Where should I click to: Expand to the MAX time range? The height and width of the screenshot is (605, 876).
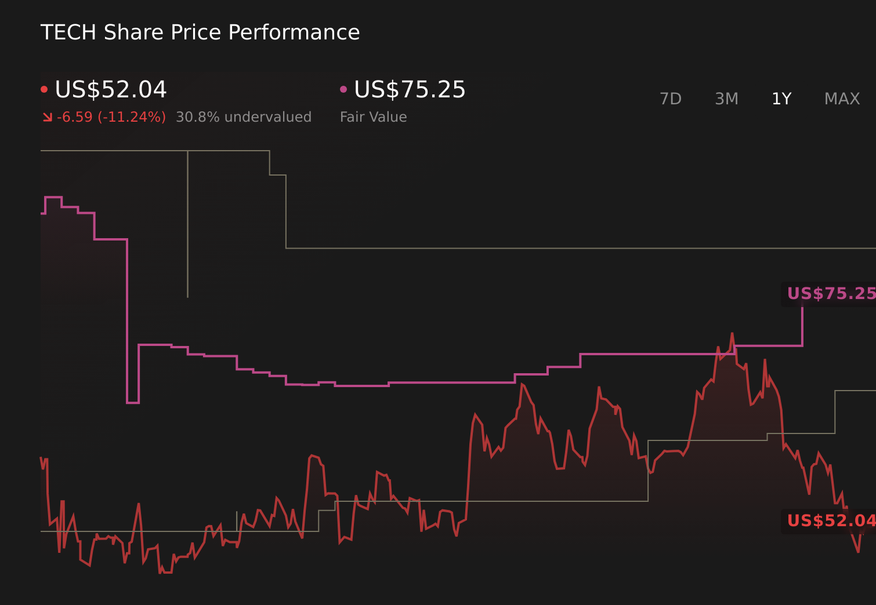pyautogui.click(x=842, y=99)
